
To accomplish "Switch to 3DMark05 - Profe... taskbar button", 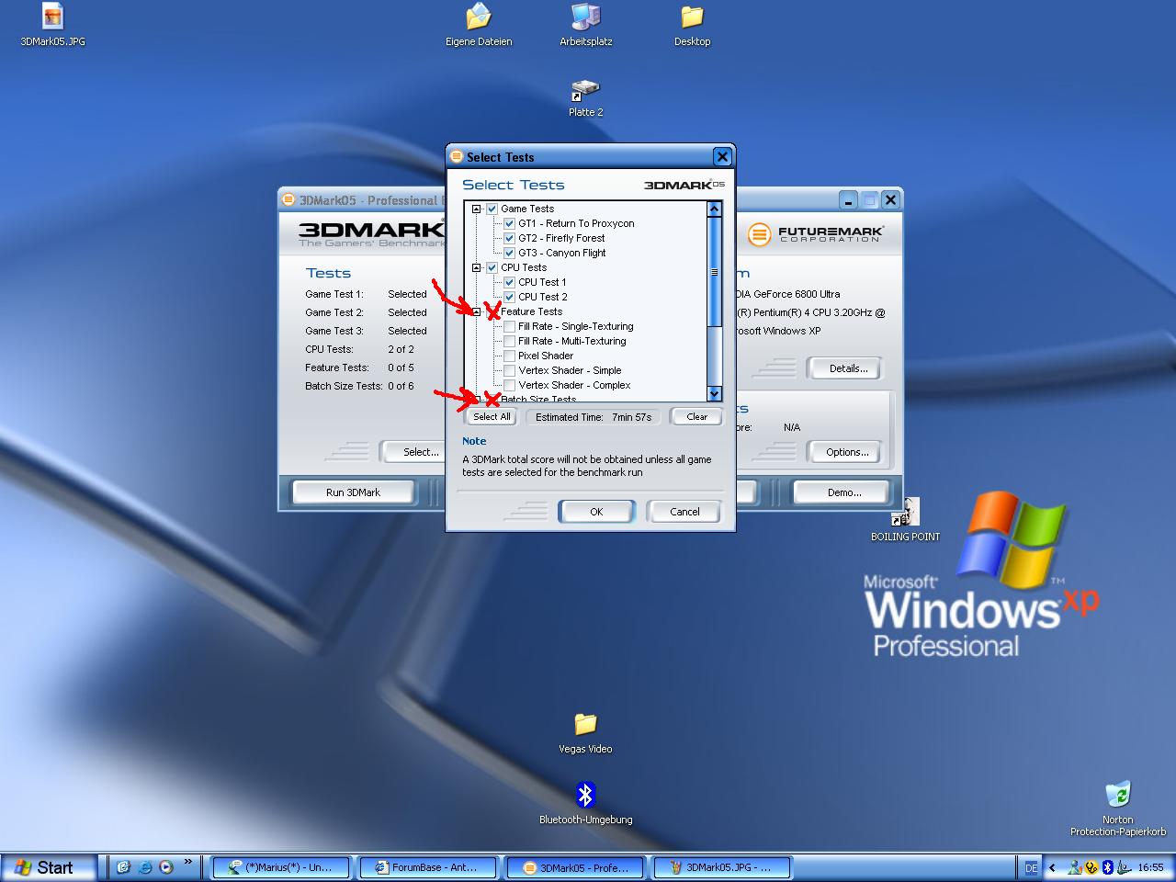I will tap(575, 867).
